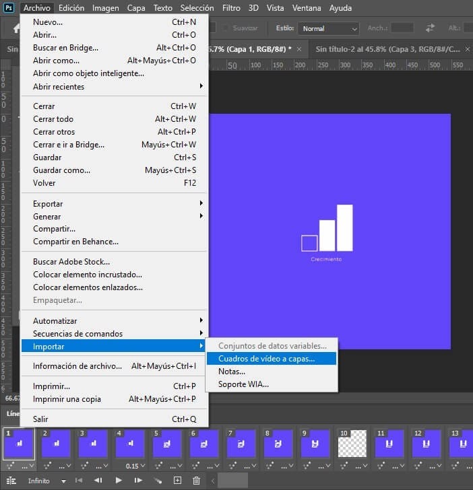This screenshot has width=473, height=490.
Task: Switch to Sin título-2 document tab
Action: 387,49
